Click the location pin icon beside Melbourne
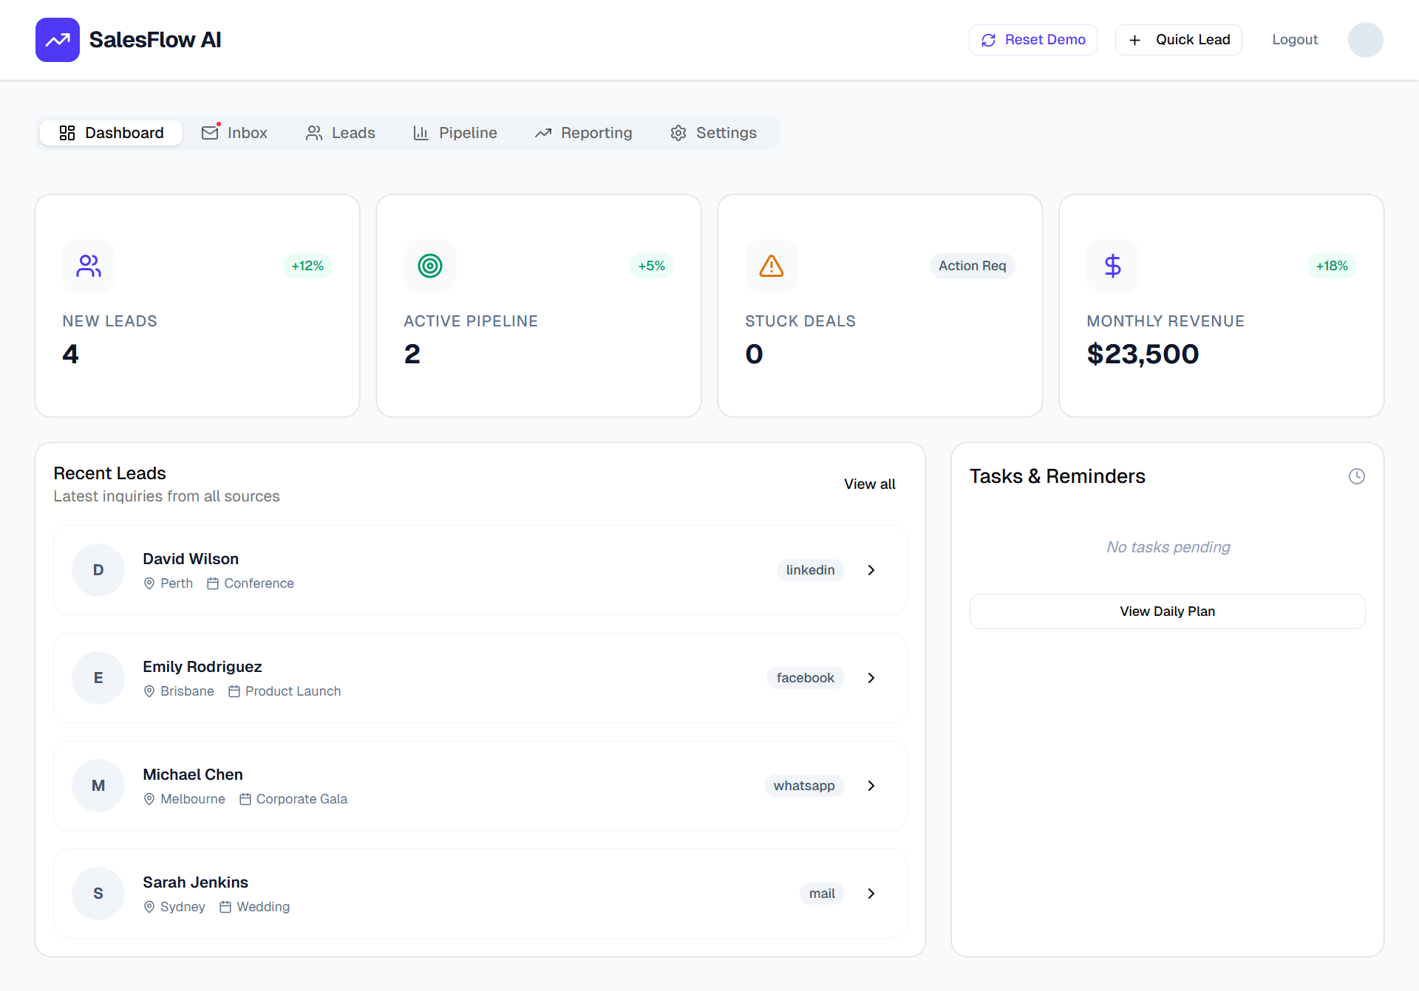The width and height of the screenshot is (1419, 991). pyautogui.click(x=149, y=799)
